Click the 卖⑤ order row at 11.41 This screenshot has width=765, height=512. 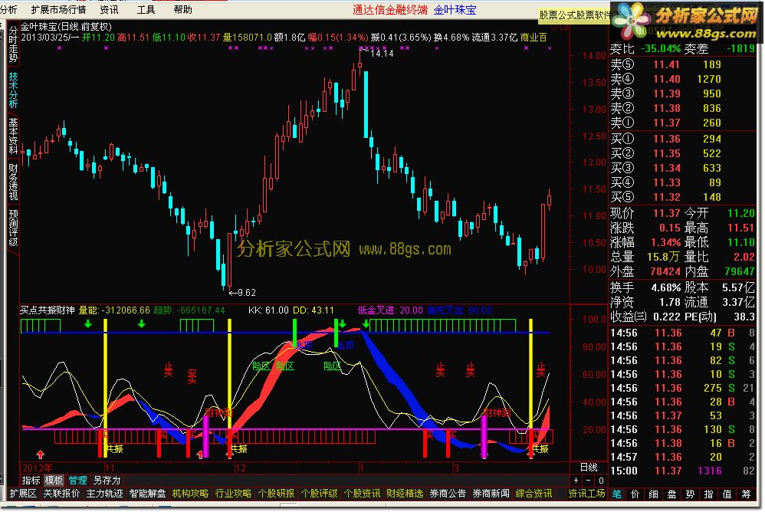pos(682,64)
